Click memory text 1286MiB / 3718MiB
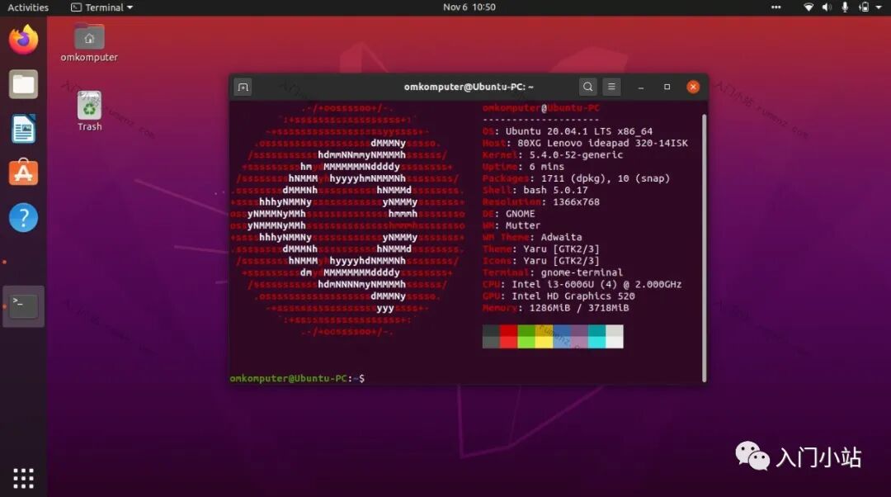The image size is (891, 497). (579, 308)
